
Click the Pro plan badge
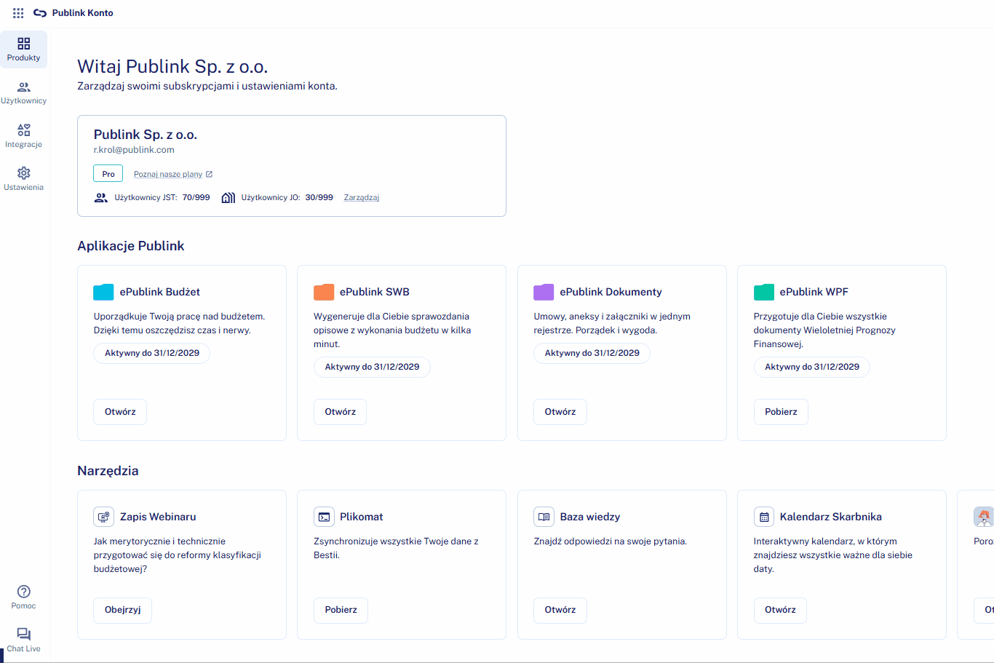pos(108,174)
